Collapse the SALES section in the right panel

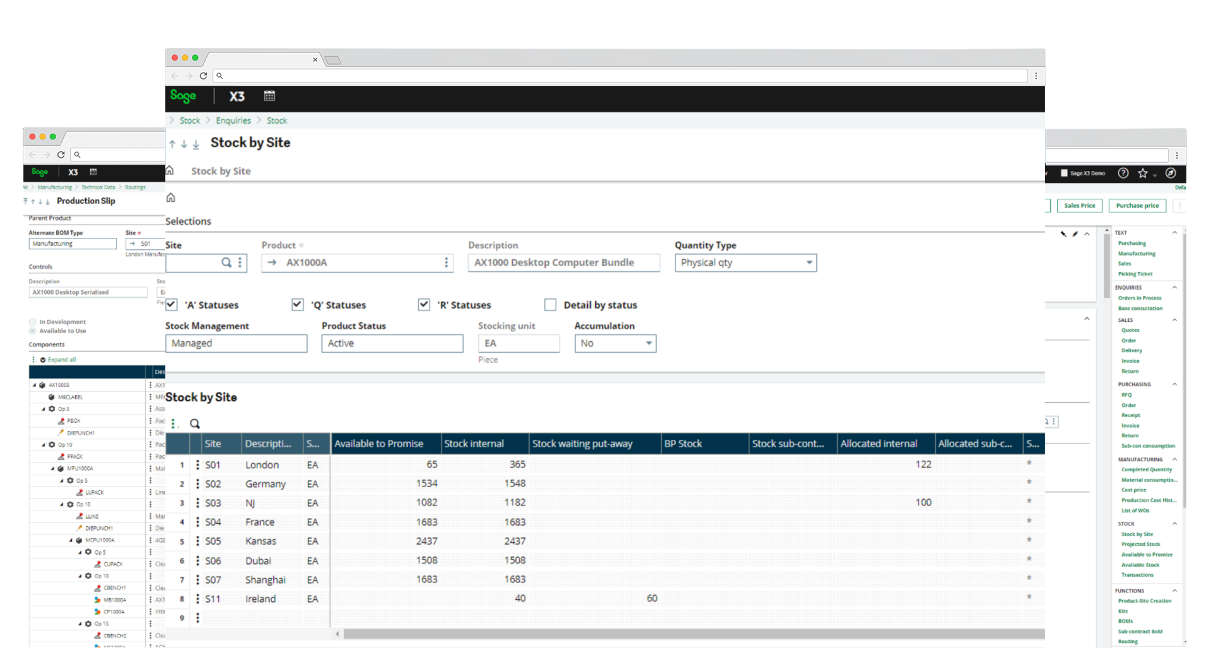[x=1174, y=320]
